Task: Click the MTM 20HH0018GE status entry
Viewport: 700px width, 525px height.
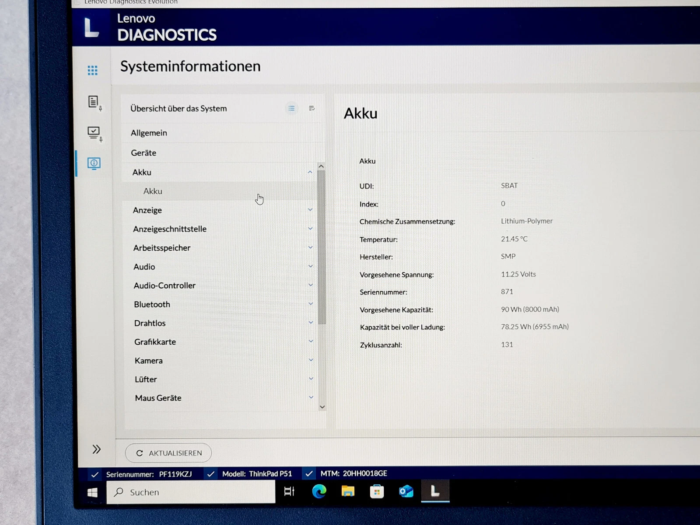Action: click(x=353, y=473)
